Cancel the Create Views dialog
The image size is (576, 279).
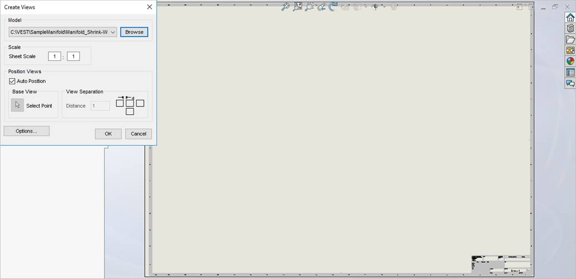click(138, 134)
